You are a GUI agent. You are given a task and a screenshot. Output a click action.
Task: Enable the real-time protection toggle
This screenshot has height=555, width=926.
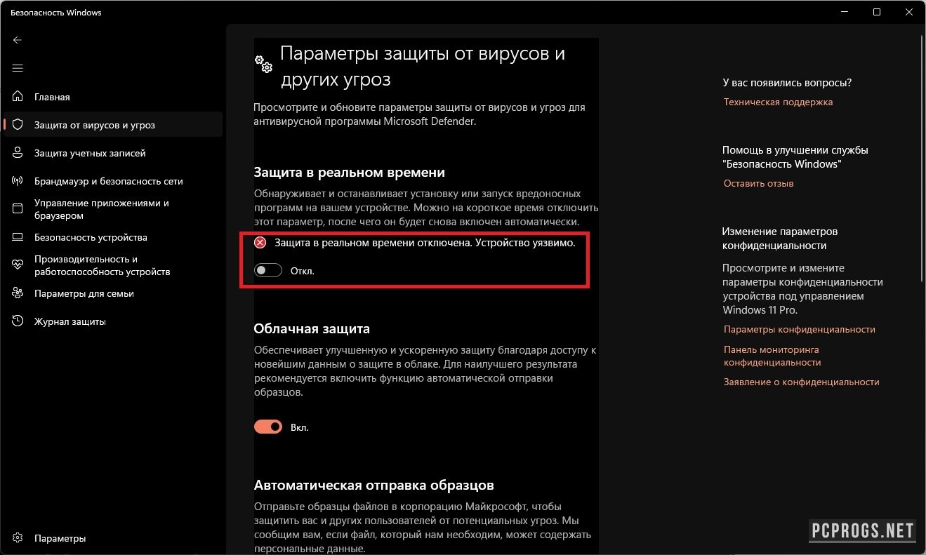[x=268, y=271]
